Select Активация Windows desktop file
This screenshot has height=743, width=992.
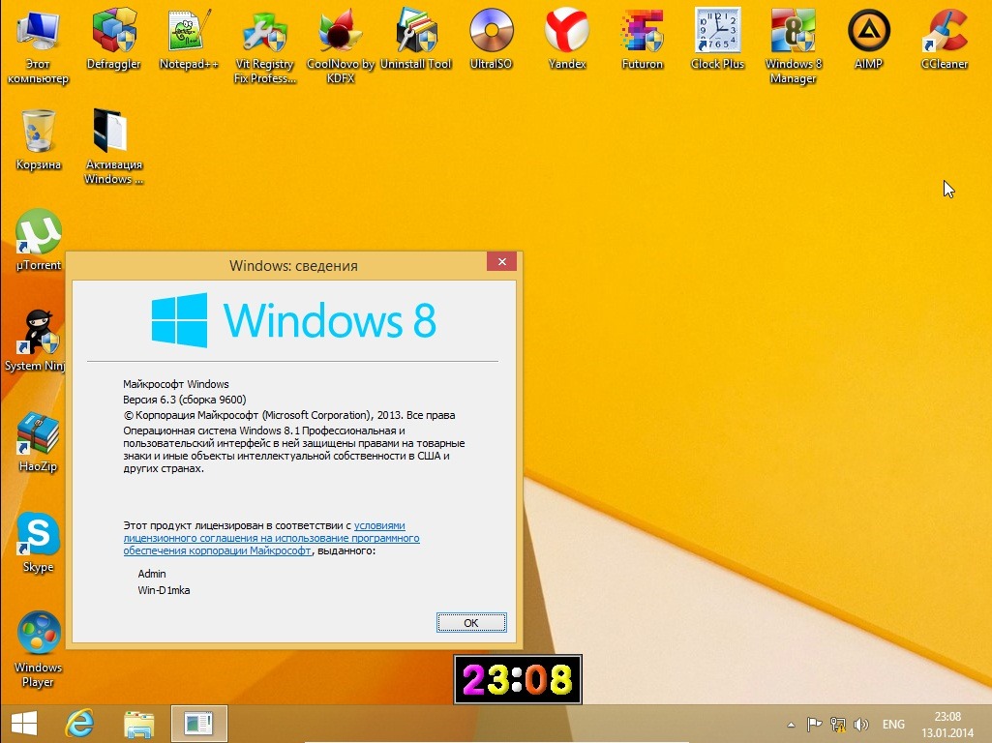tap(114, 145)
